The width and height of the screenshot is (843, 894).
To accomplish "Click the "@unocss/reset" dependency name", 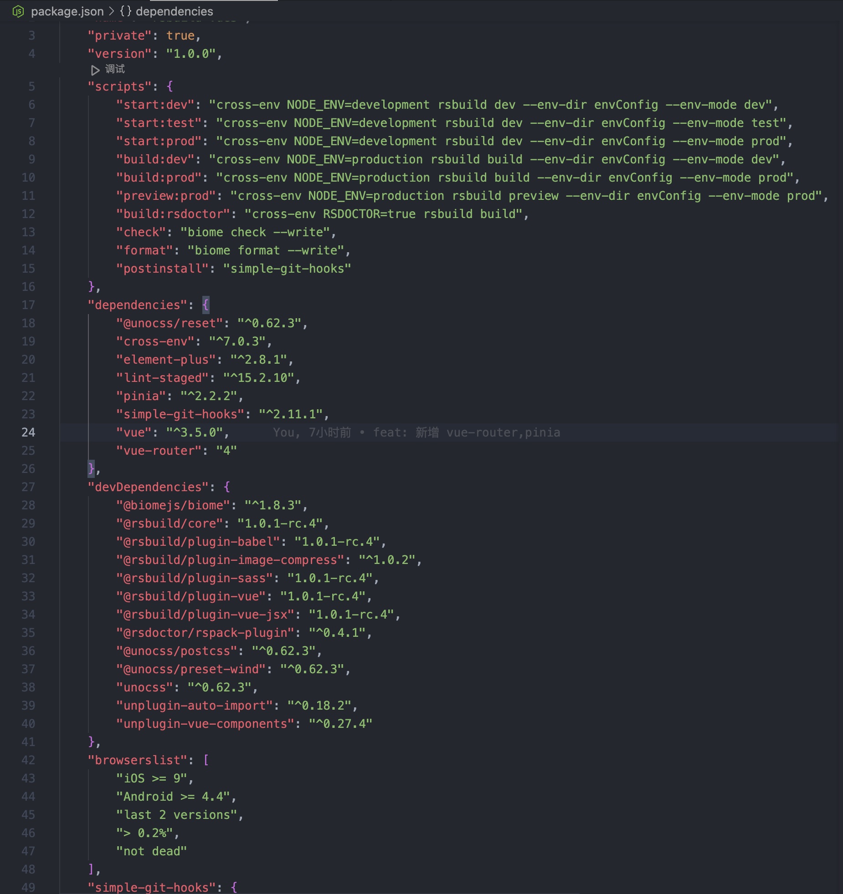I will coord(170,323).
